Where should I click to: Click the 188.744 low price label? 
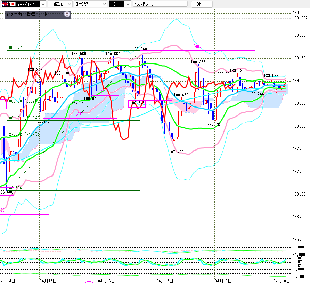(x=256, y=94)
